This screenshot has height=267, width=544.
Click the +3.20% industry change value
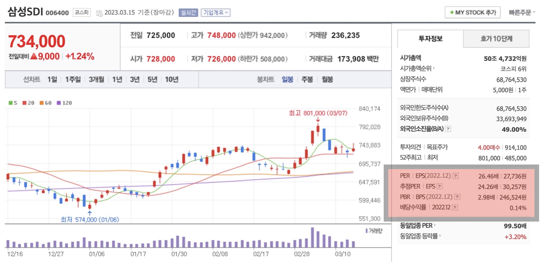[515, 237]
